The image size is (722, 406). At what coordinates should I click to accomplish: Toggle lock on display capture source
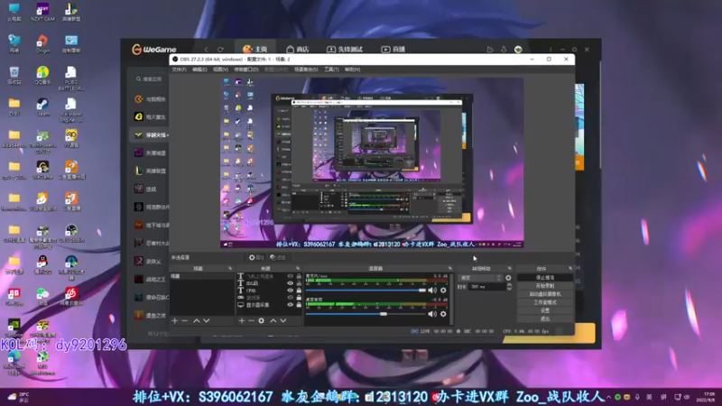point(299,305)
